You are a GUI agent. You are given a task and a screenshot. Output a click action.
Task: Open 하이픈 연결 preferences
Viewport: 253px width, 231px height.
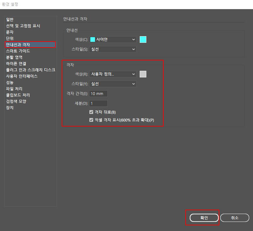(16, 64)
